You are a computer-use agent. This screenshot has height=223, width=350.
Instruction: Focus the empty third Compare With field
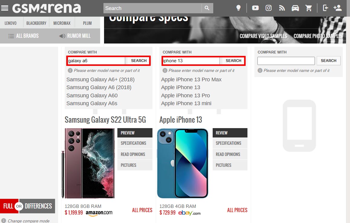point(286,61)
